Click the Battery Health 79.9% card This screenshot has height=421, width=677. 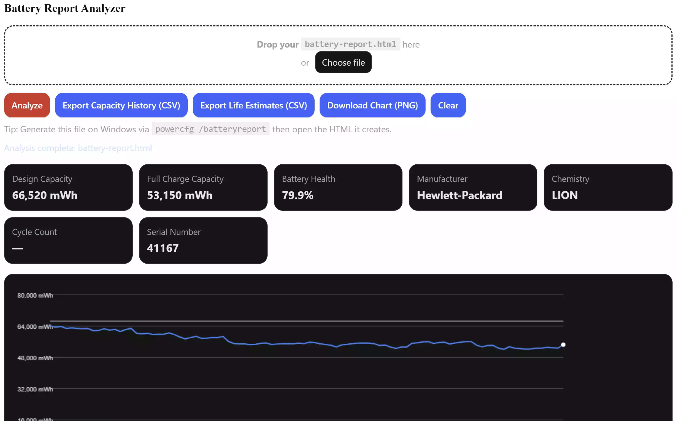[x=338, y=187]
